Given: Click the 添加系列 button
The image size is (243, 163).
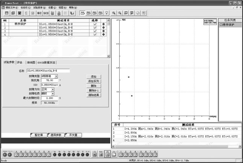Looking at the screenshot, I should click(94, 81).
